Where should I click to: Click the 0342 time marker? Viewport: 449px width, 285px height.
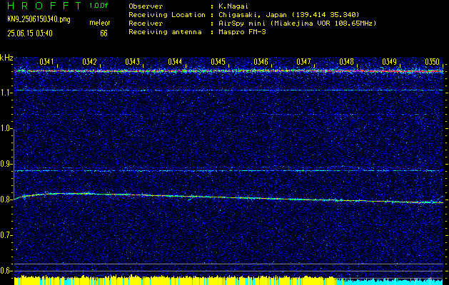(x=89, y=62)
